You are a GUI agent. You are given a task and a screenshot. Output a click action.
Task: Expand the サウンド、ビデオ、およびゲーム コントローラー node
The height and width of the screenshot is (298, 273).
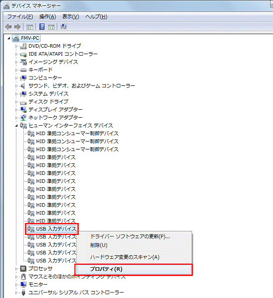tap(16, 86)
